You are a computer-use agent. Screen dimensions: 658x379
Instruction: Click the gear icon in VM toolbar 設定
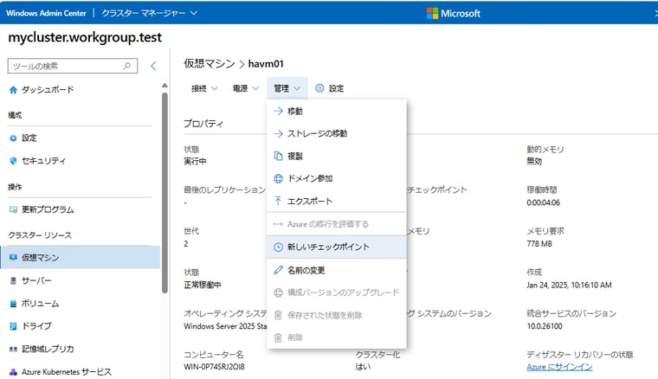(x=319, y=88)
